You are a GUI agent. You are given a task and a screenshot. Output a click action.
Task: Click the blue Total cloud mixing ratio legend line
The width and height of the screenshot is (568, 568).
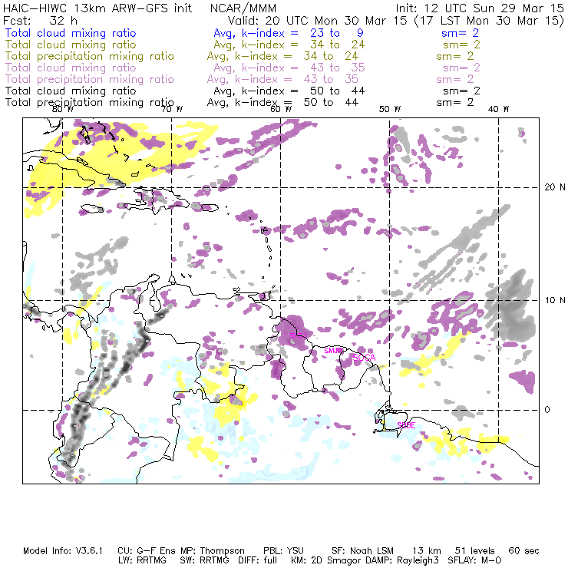(x=71, y=33)
